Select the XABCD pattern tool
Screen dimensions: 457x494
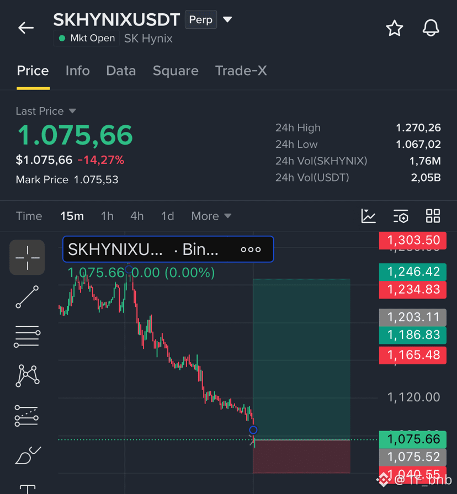tap(27, 375)
